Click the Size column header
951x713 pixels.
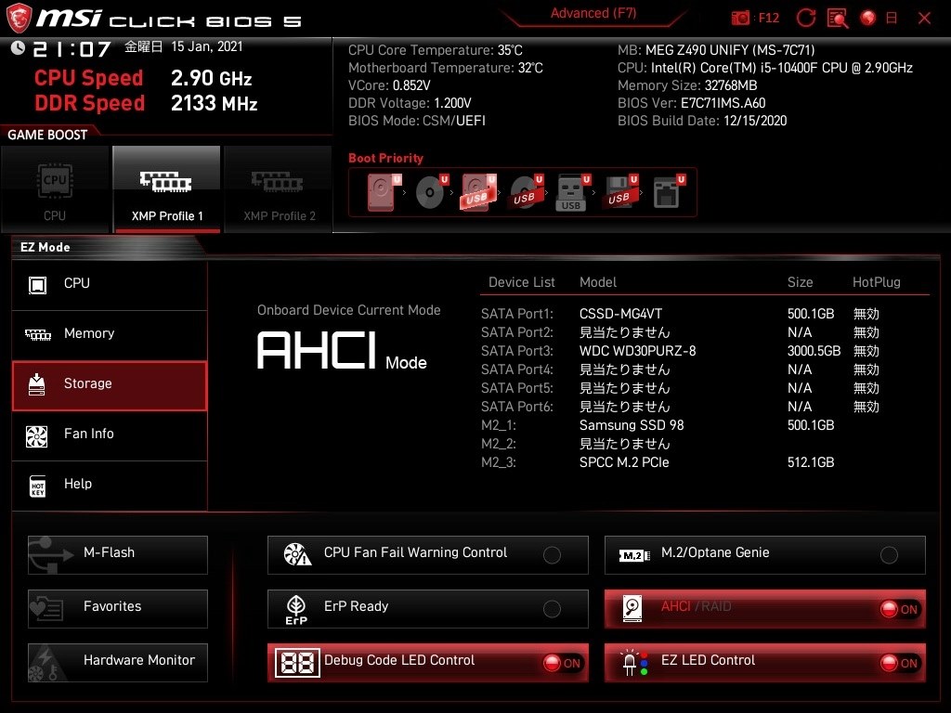pyautogui.click(x=800, y=282)
